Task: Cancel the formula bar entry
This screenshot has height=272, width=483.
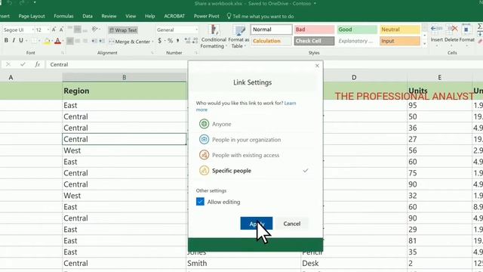Action: 8,64
